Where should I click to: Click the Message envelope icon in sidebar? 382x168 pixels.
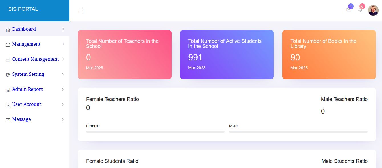click(8, 120)
